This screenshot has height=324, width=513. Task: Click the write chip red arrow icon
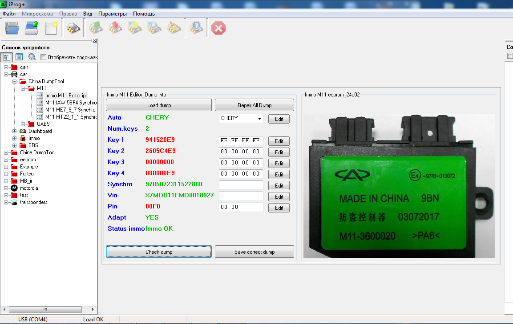pos(115,28)
